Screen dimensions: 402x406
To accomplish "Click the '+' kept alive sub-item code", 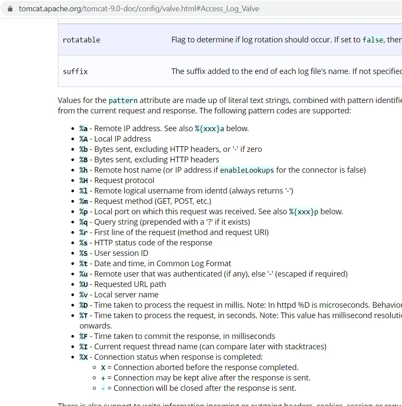I will 103,378.
